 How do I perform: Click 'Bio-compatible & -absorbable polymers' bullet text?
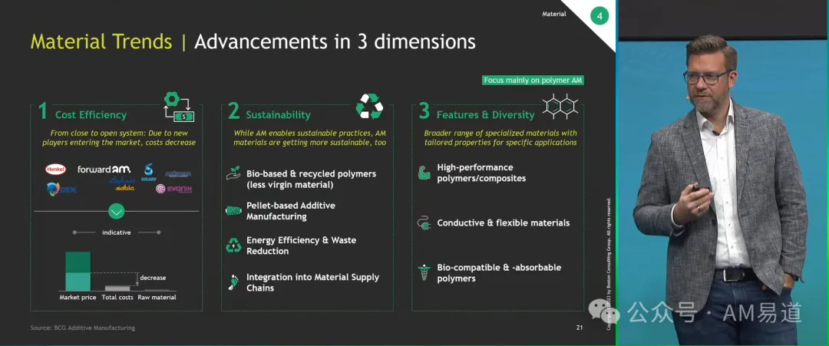499,272
